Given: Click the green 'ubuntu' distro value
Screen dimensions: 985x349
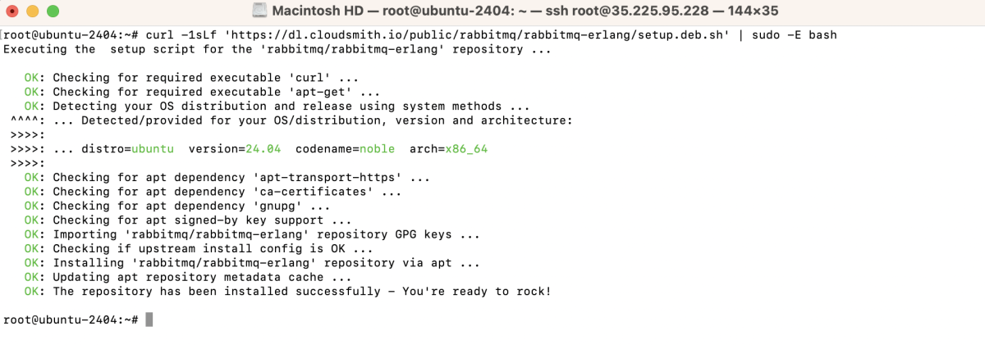Looking at the screenshot, I should 153,149.
